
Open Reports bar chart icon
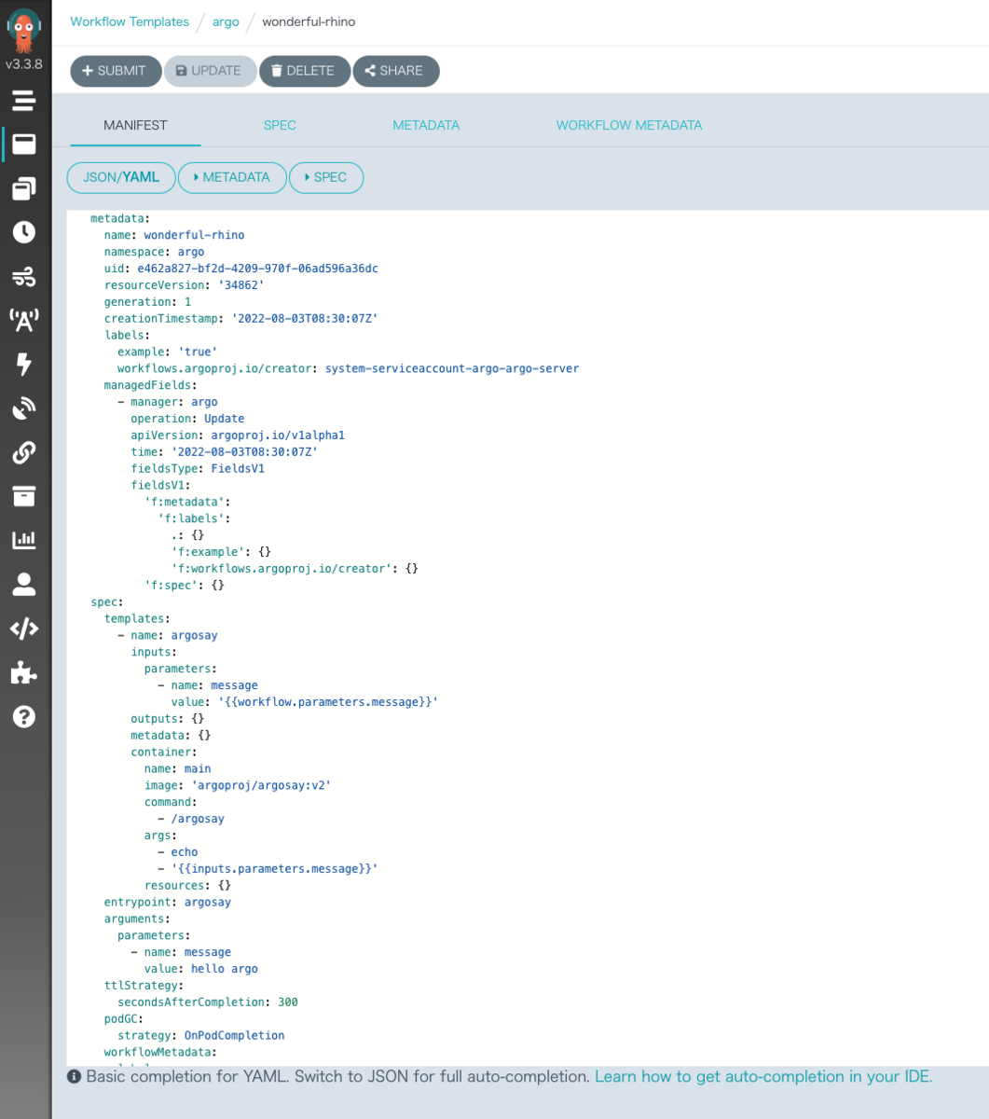coord(24,540)
